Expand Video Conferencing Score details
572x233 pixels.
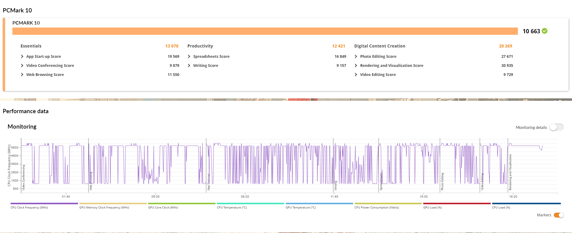click(x=22, y=66)
